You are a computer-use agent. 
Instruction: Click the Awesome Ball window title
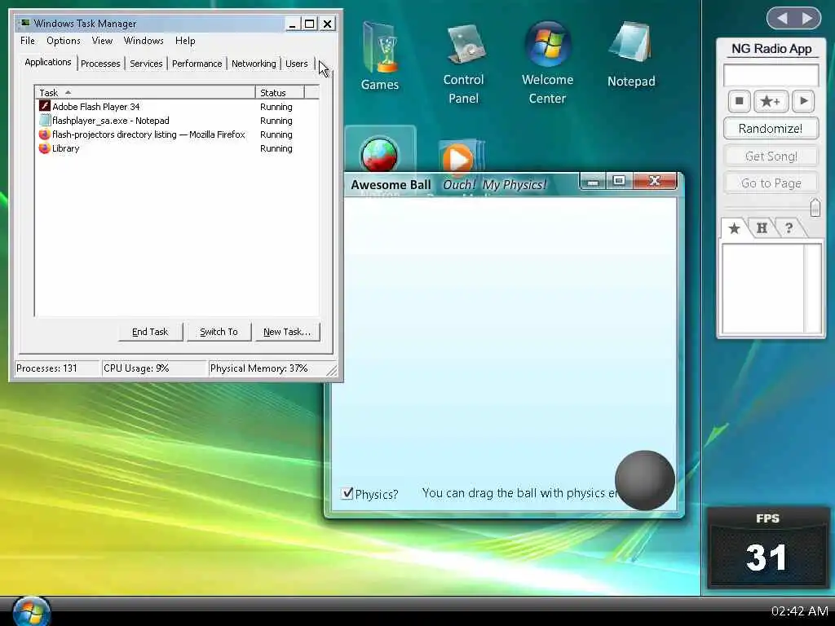click(x=391, y=185)
